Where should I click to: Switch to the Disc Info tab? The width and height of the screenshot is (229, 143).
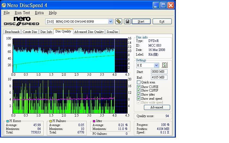[x=46, y=32]
